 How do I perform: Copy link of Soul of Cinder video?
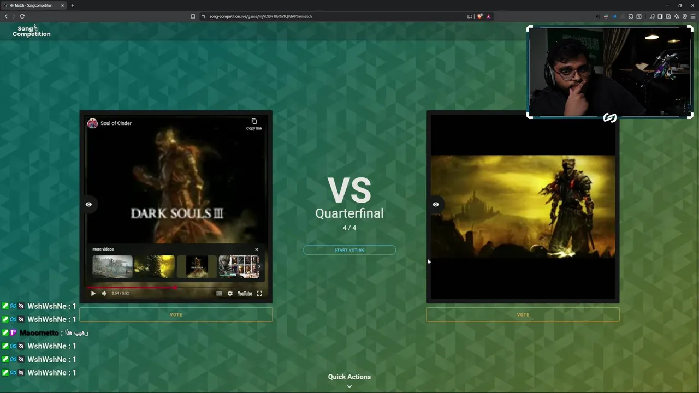point(254,124)
